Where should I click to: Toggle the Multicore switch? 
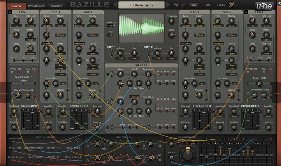click(x=110, y=26)
